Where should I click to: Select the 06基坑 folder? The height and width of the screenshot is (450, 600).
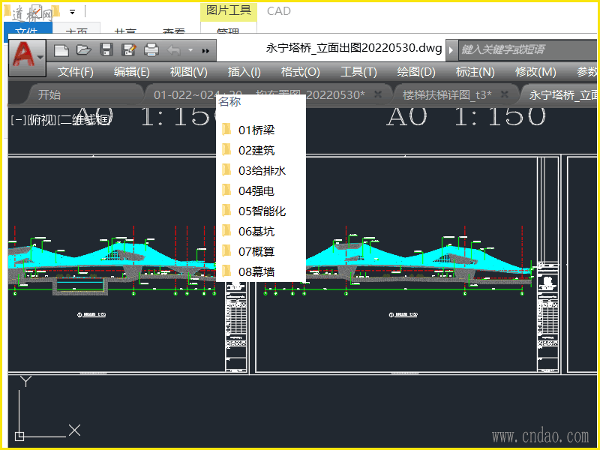[x=256, y=232]
